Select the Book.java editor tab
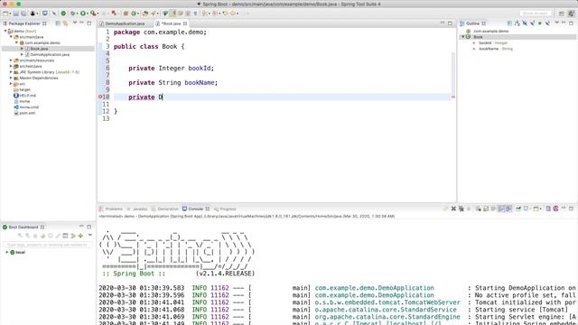Image resolution: width=578 pixels, height=325 pixels. [x=172, y=23]
